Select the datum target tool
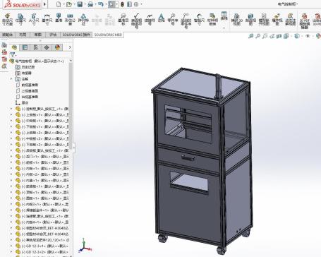 (123, 20)
